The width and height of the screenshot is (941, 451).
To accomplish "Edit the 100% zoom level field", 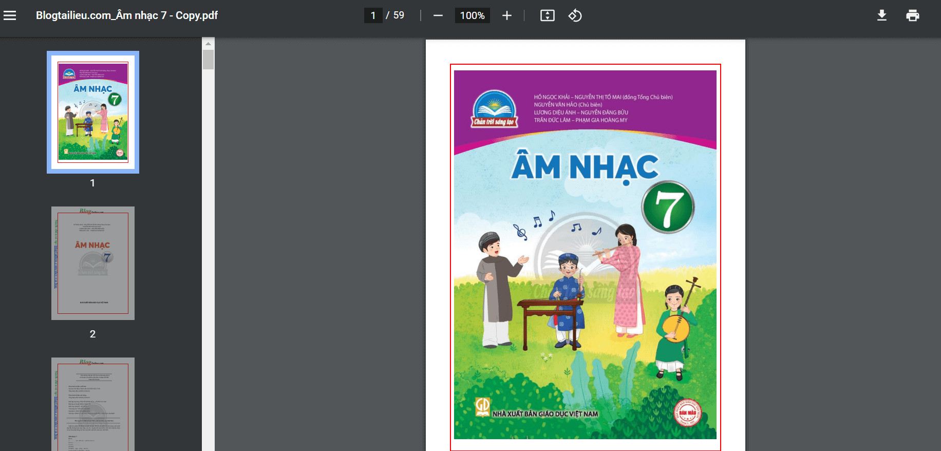I will click(473, 15).
